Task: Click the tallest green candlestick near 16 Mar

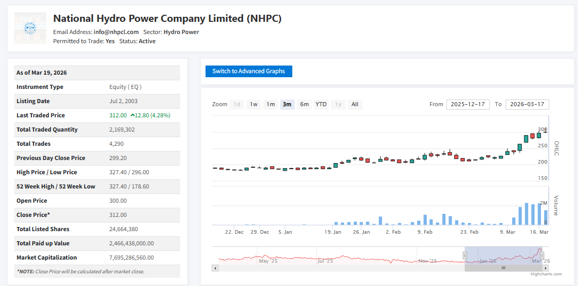Action: (x=526, y=138)
